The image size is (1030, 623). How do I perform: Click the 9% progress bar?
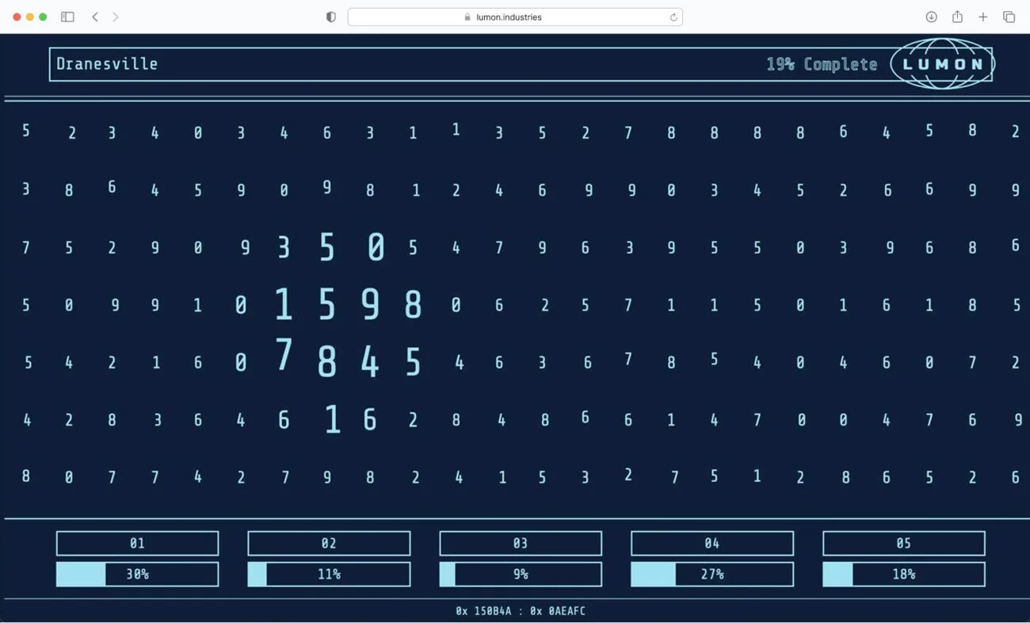(x=521, y=574)
